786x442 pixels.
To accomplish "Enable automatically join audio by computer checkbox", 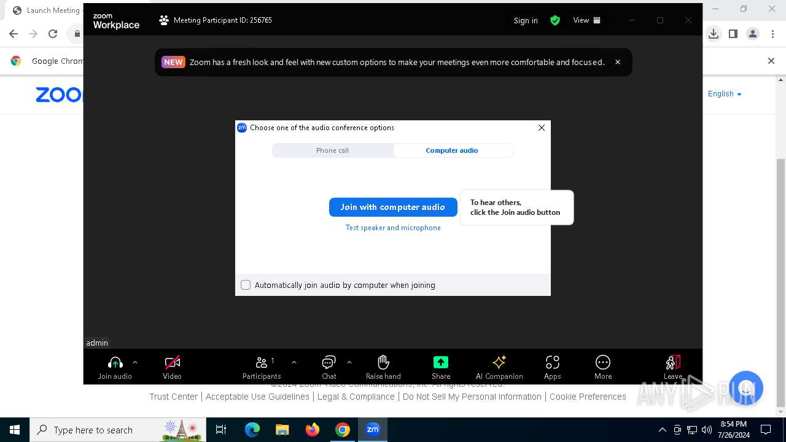I will (x=246, y=285).
